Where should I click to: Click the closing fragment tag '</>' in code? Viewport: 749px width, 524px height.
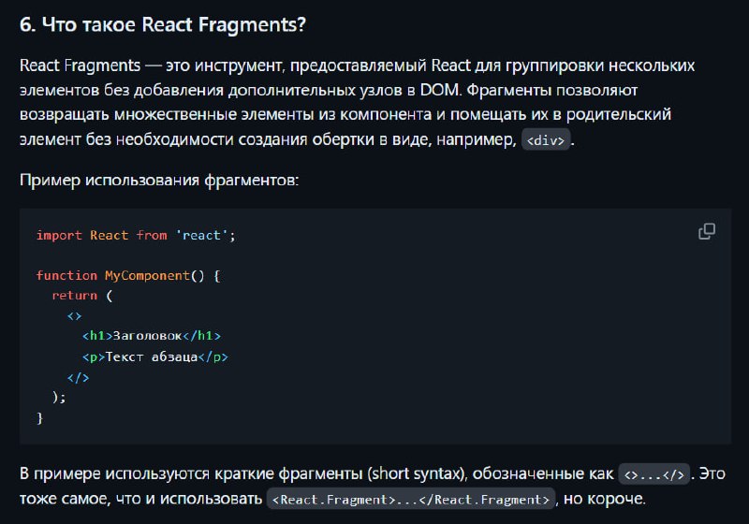78,377
